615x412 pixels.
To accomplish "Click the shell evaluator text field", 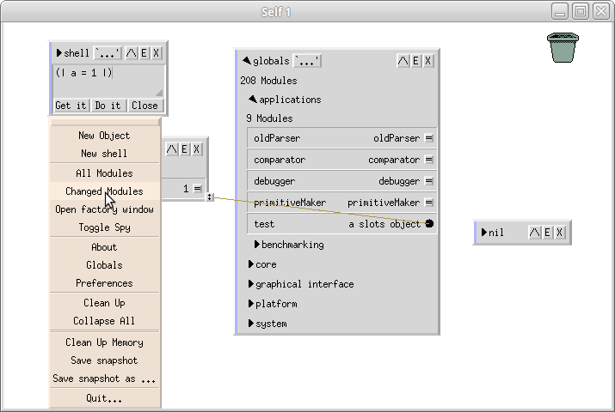I will [103, 79].
